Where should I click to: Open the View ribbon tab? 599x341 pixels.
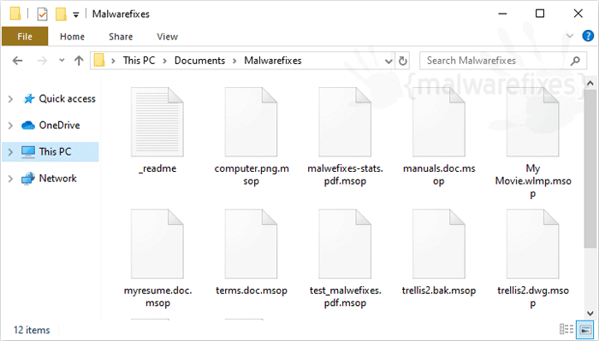[168, 37]
